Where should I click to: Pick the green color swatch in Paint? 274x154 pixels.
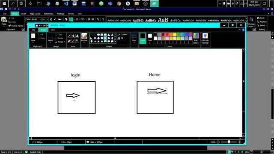(179, 34)
